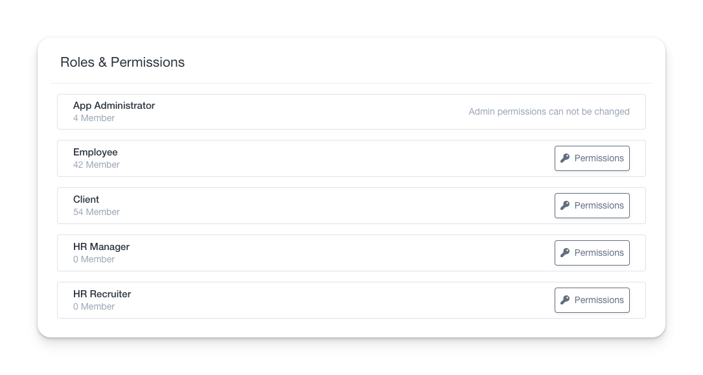
Task: Select the HR Manager role name
Action: [101, 247]
